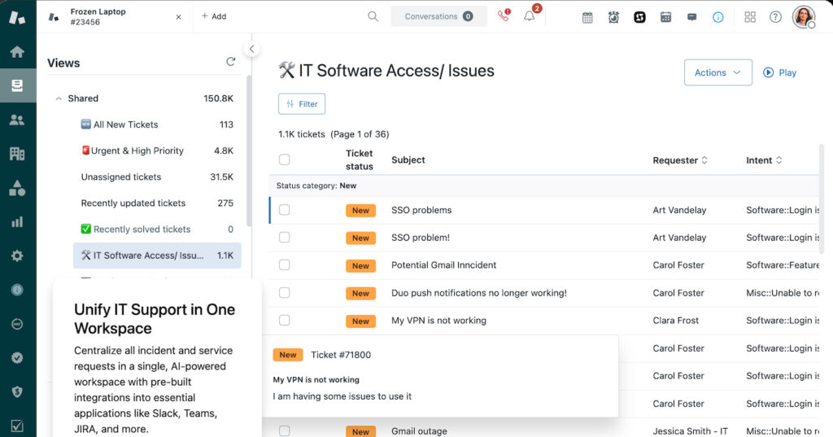
Task: Select the checkbox for Duo push notifications ticket
Action: tap(285, 292)
